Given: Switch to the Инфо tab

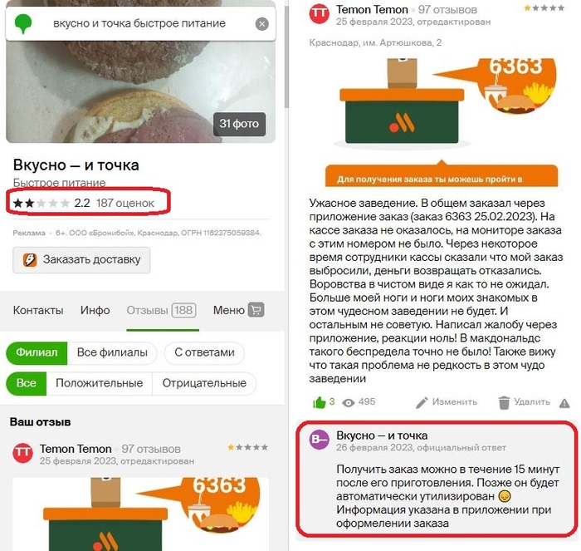Looking at the screenshot, I should pos(95,310).
